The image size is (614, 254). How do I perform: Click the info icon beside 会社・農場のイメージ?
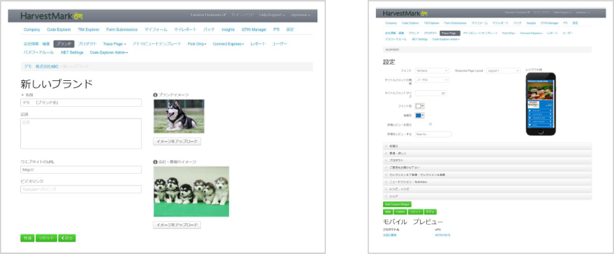click(x=156, y=162)
